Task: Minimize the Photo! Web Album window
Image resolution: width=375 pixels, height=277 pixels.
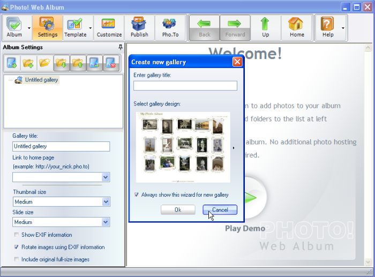Action: pos(345,7)
